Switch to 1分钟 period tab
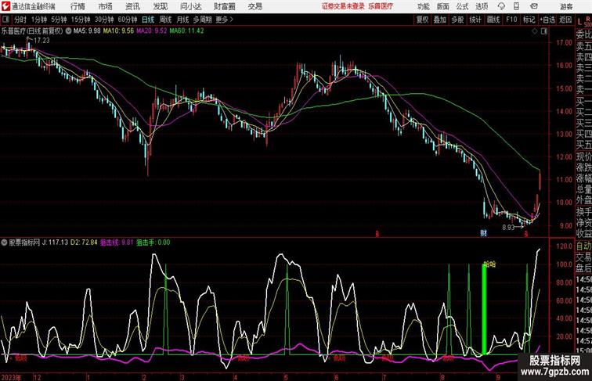The width and height of the screenshot is (592, 381). coord(39,20)
